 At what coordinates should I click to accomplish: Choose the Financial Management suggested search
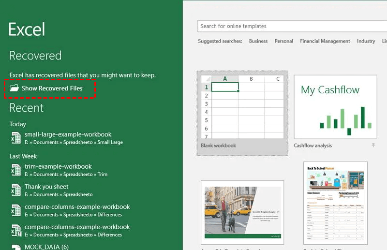[325, 41]
